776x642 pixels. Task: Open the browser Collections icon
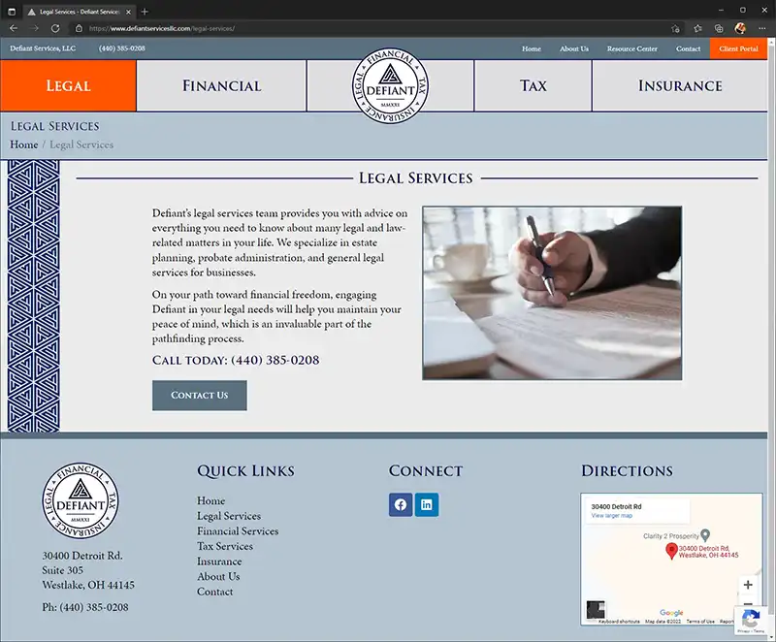point(719,28)
